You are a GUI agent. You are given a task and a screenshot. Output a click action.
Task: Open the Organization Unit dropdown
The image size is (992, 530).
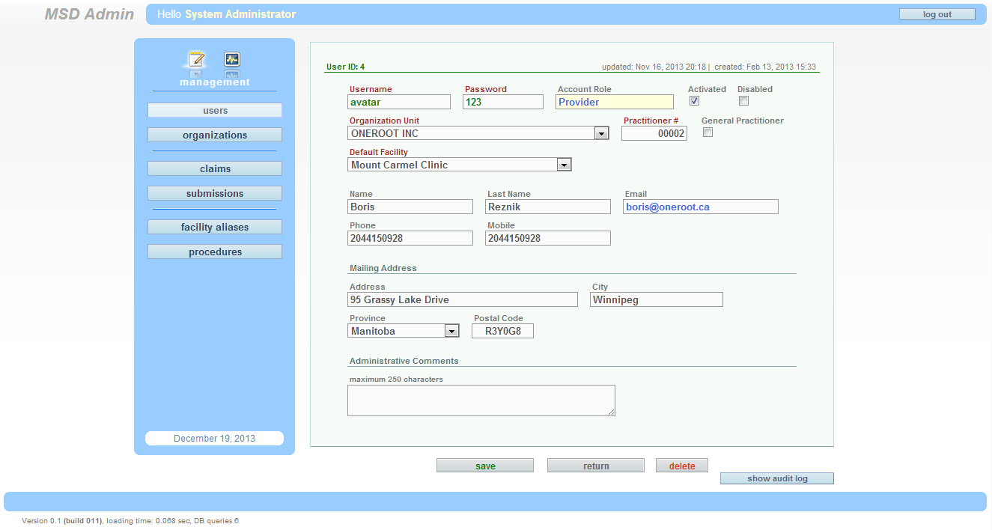pos(478,133)
